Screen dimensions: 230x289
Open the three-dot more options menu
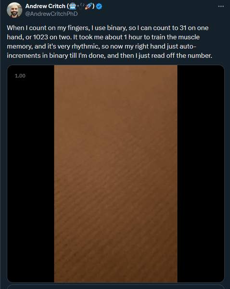(x=221, y=6)
